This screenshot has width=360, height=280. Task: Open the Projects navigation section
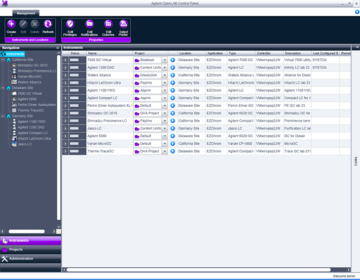coord(31,249)
